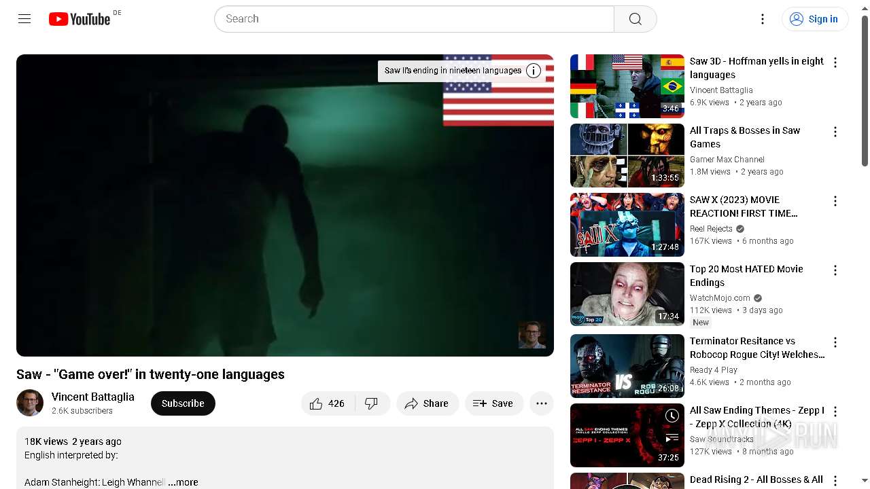Open 'SAW X (2023) MOVIE REACTION' thumbnail
This screenshot has width=870, height=489.
627,225
